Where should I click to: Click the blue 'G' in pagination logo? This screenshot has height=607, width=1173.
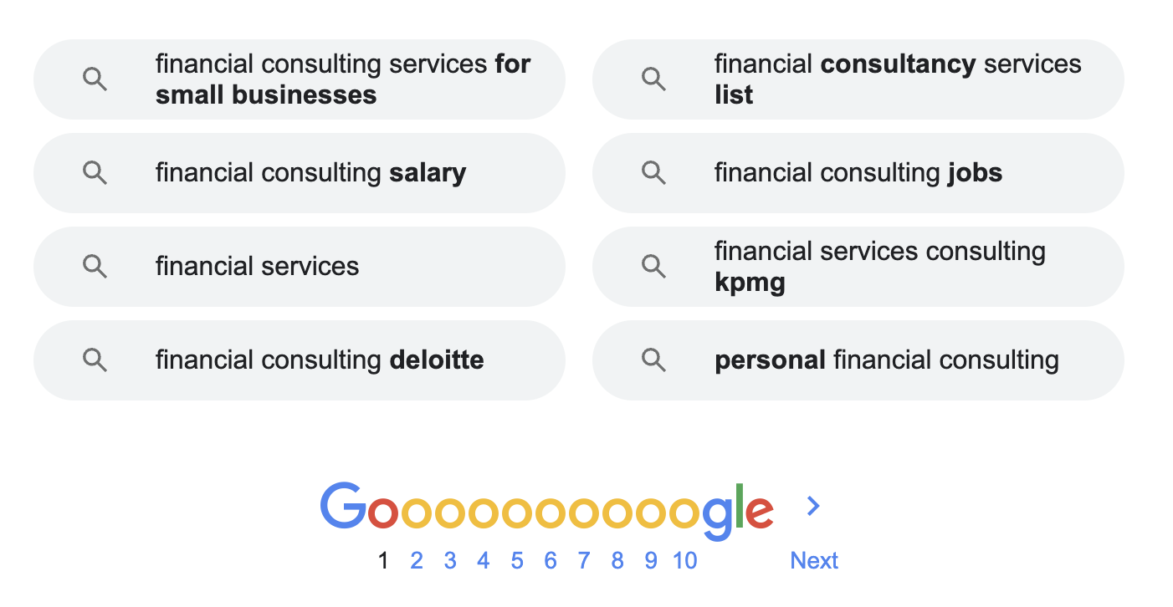[x=343, y=507]
